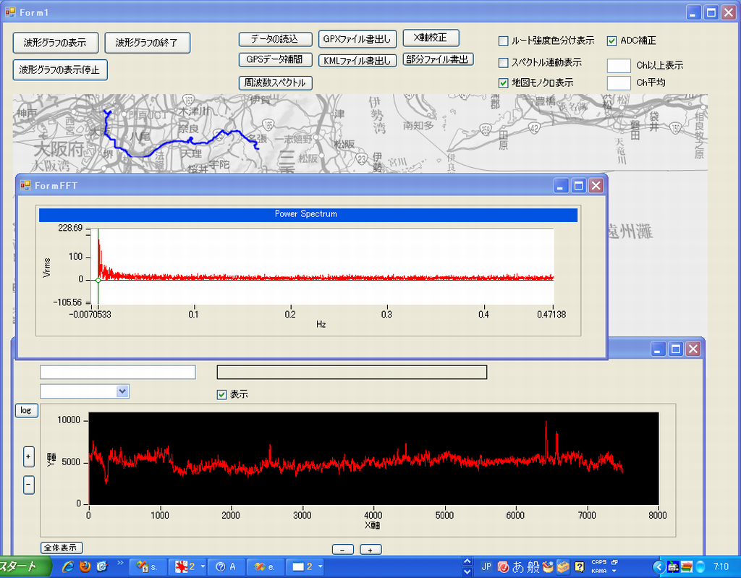Switch to the 's.' taskbar item
This screenshot has width=741, height=578.
(147, 566)
